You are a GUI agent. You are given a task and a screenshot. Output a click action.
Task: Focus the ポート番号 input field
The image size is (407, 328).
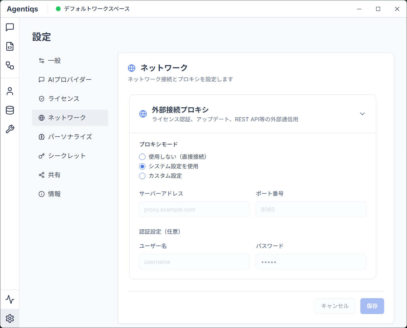coord(311,210)
